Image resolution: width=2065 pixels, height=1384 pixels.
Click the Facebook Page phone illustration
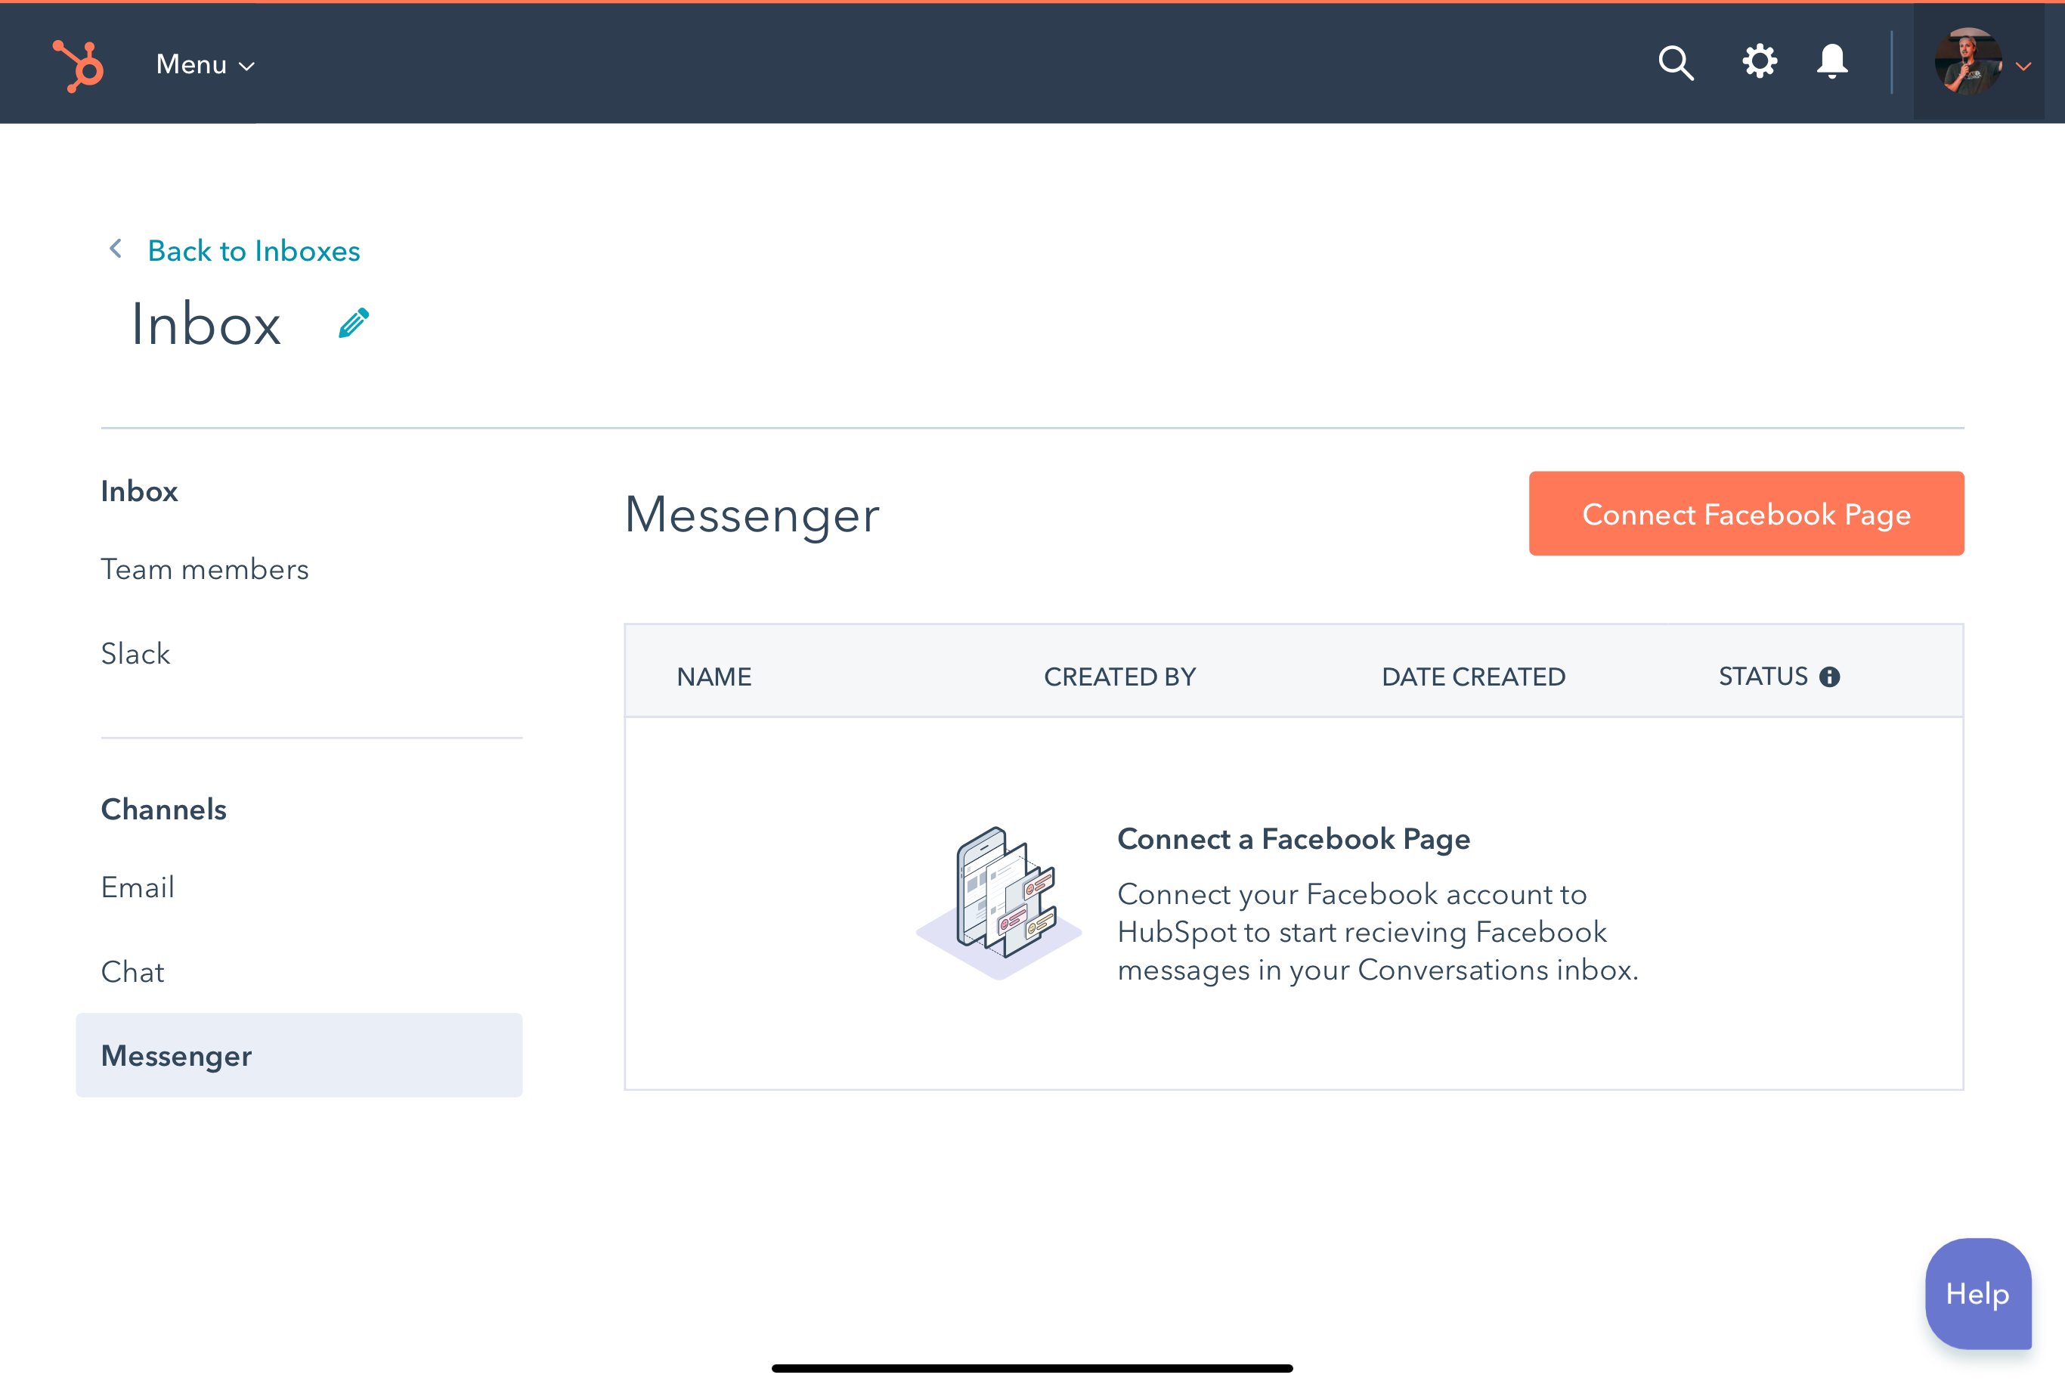click(x=999, y=903)
